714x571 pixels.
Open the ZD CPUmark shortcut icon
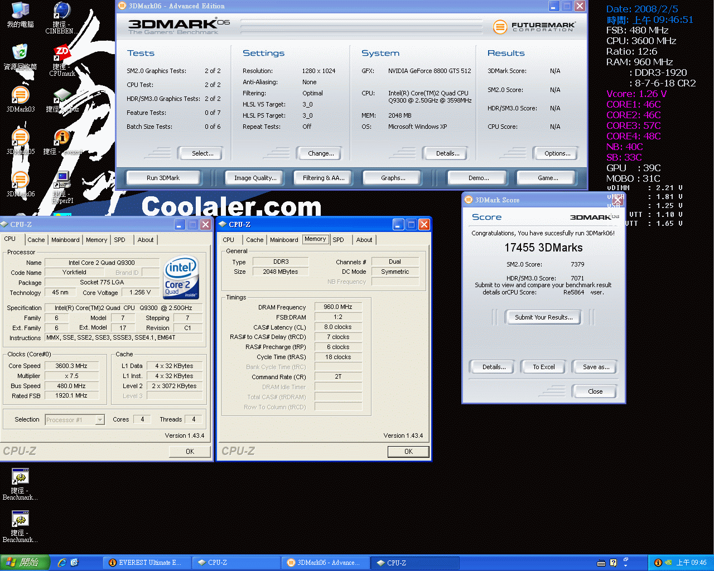[62, 60]
